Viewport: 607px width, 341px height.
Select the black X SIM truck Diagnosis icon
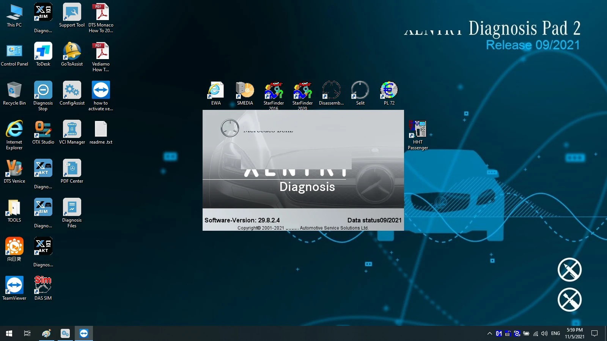coord(43,18)
